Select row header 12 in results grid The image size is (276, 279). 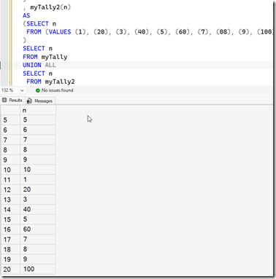10,189
